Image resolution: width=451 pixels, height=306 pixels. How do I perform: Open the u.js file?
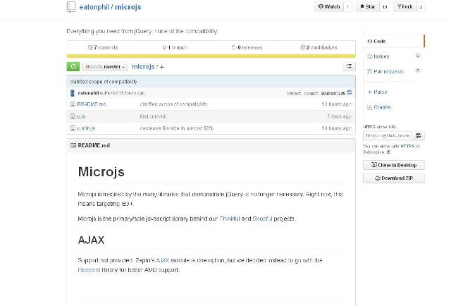pos(81,116)
